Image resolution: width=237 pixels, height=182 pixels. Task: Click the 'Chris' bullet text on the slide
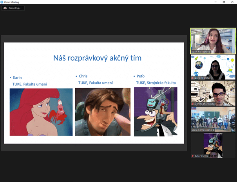click(83, 76)
